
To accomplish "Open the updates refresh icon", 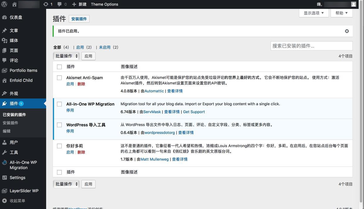I will [46, 4].
